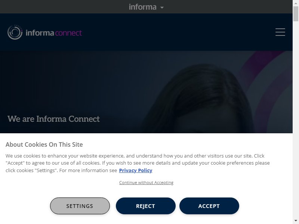Click the About Cookies On This Site heading
The width and height of the screenshot is (299, 224).
[44, 144]
